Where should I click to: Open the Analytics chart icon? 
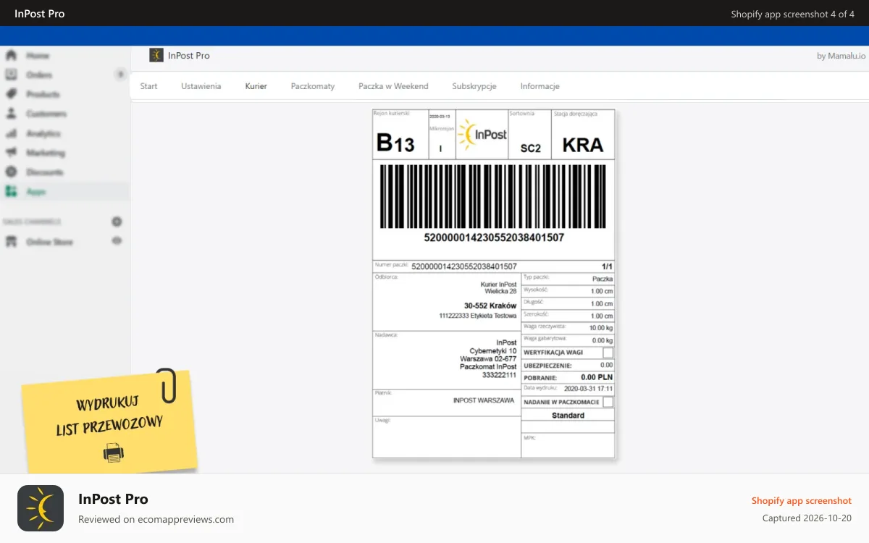tap(11, 133)
